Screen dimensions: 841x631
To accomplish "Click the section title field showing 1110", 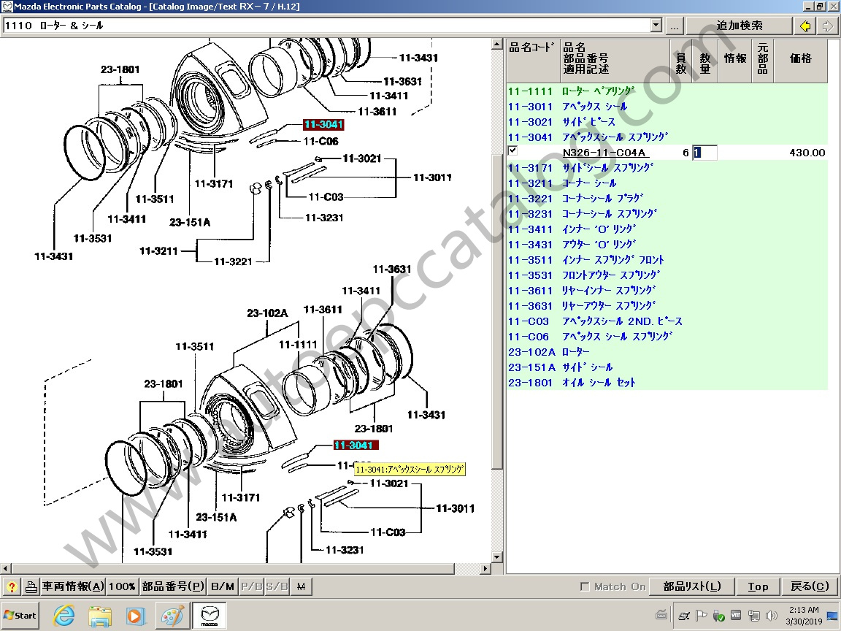I will pyautogui.click(x=326, y=26).
